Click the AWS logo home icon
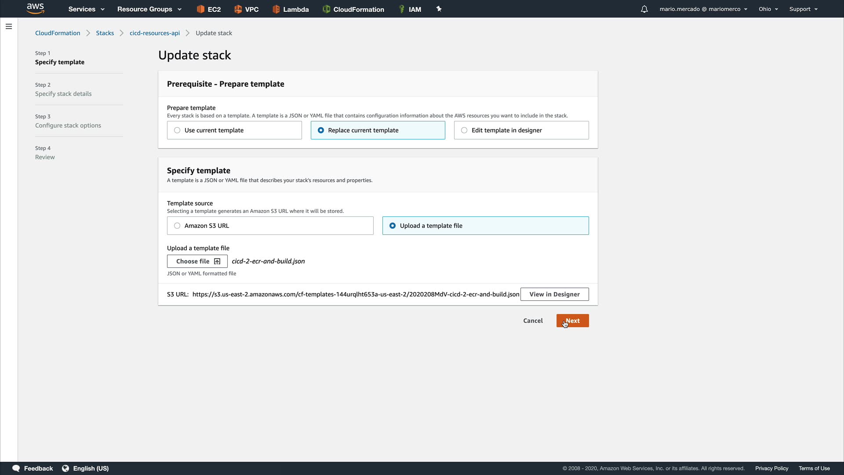Image resolution: width=844 pixels, height=475 pixels. 35,8
